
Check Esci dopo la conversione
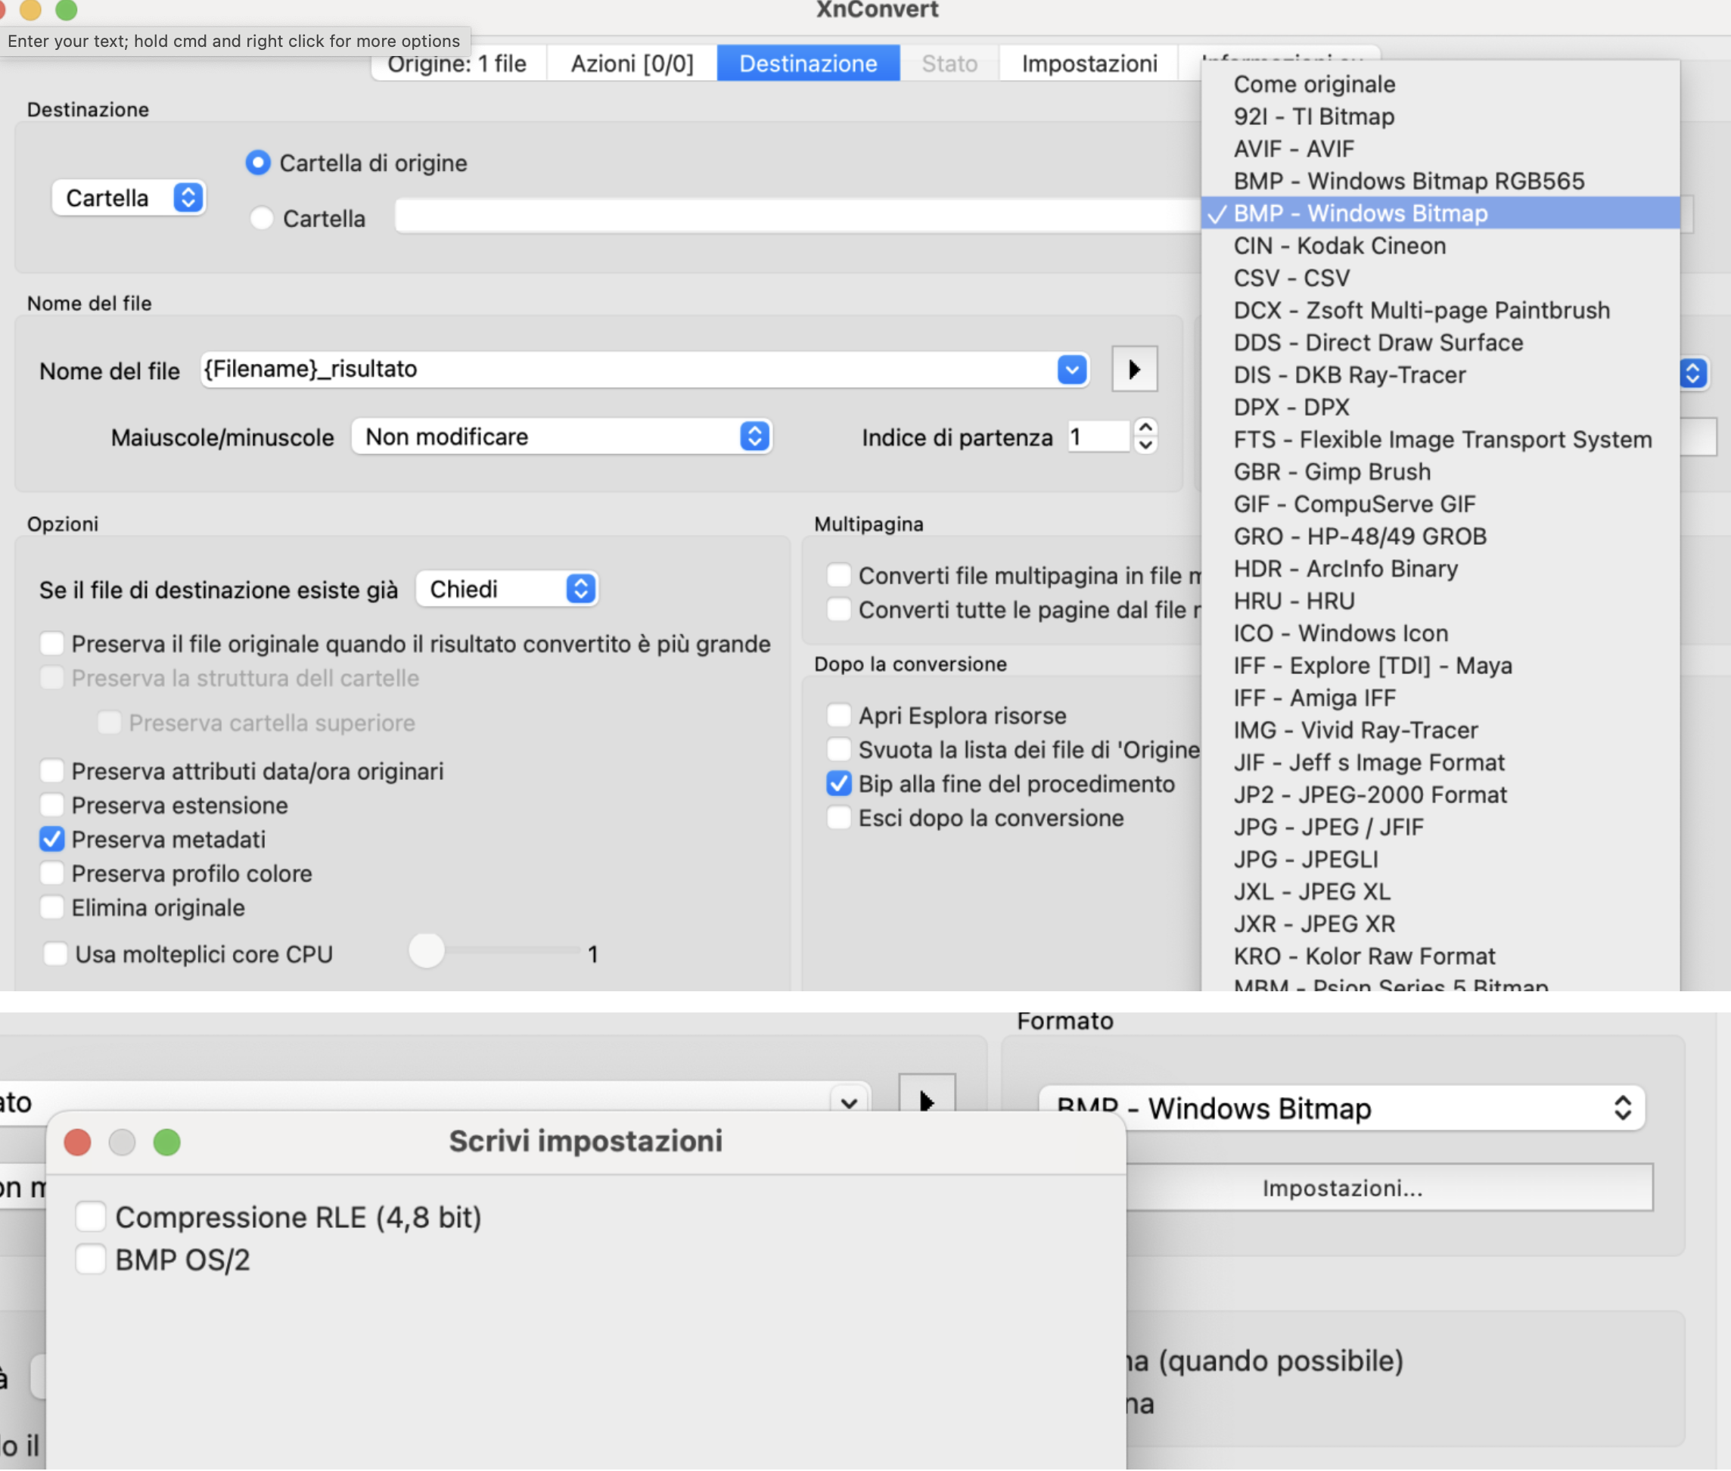pyautogui.click(x=839, y=818)
